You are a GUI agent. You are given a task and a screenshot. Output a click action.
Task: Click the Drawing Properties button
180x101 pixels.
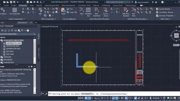(x=165, y=16)
